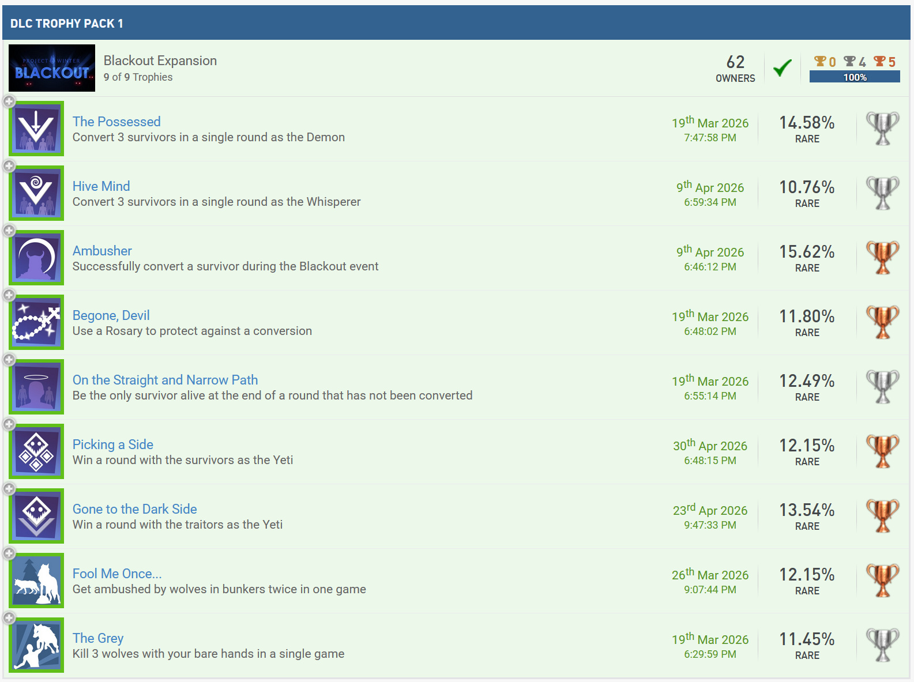Click the bronze trophy cup for Ambusher
Image resolution: width=914 pixels, height=682 pixels.
tap(882, 258)
